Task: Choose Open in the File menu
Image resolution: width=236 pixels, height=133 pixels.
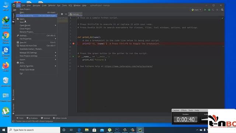Action: pyautogui.click(x=37, y=19)
